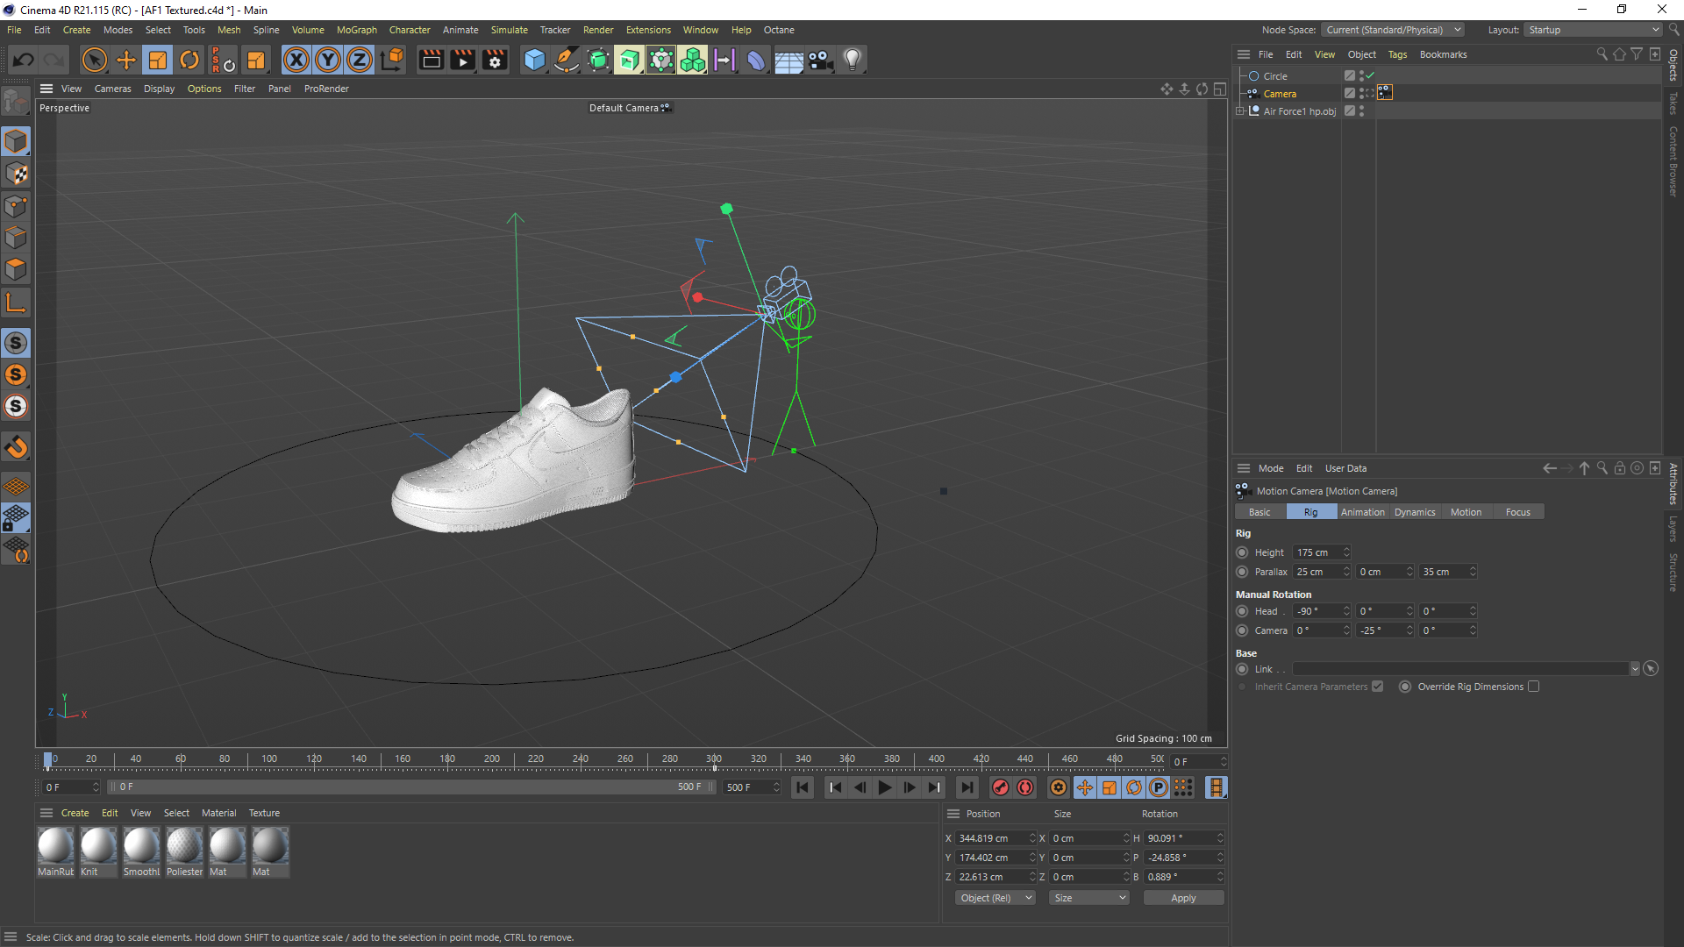Viewport: 1684px width, 947px height.
Task: Click the preview range slider bar
Action: [x=412, y=787]
